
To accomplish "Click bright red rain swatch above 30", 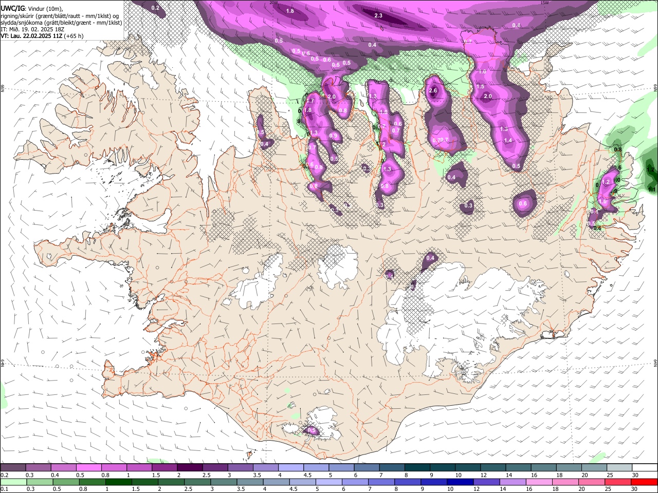I will 643,482.
